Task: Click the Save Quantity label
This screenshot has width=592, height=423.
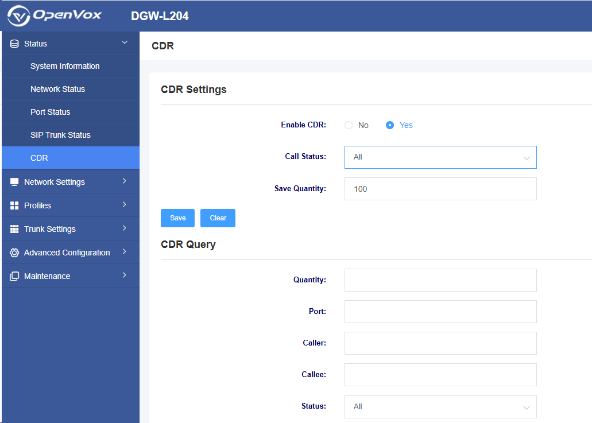Action: [300, 189]
